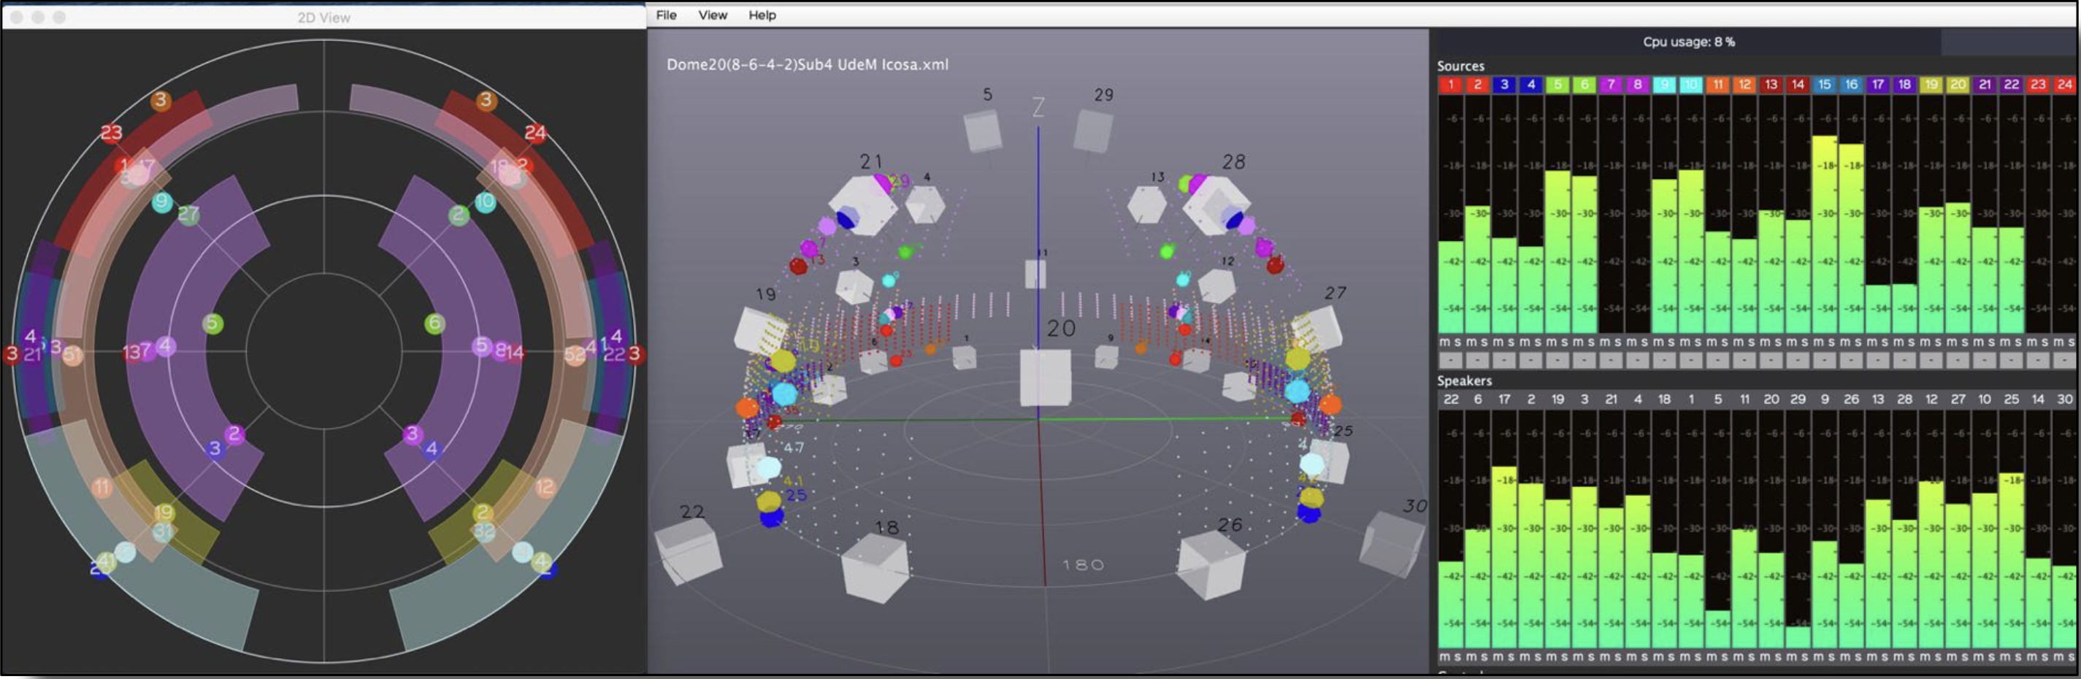Open direct-out selector under source 10
Viewport: 2081px width, 679px height.
pyautogui.click(x=1691, y=360)
